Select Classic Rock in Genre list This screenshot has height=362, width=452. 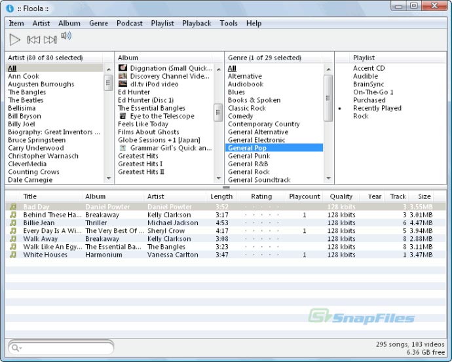pyautogui.click(x=246, y=108)
